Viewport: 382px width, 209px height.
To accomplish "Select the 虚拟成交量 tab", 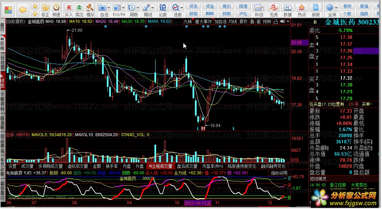I will tap(78, 166).
